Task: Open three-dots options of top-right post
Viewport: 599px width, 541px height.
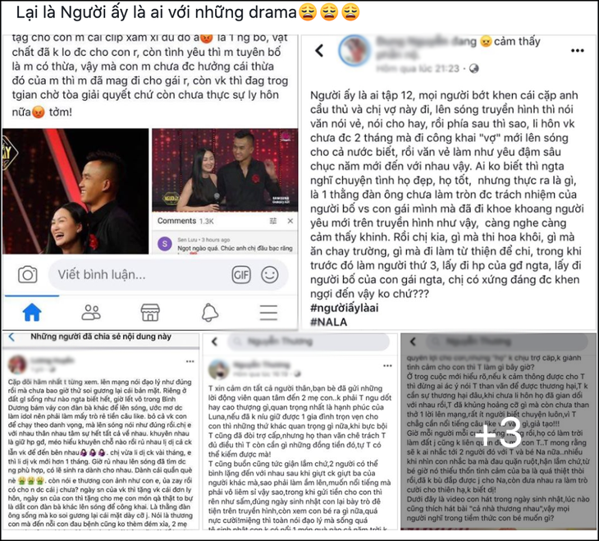Action: point(577,50)
